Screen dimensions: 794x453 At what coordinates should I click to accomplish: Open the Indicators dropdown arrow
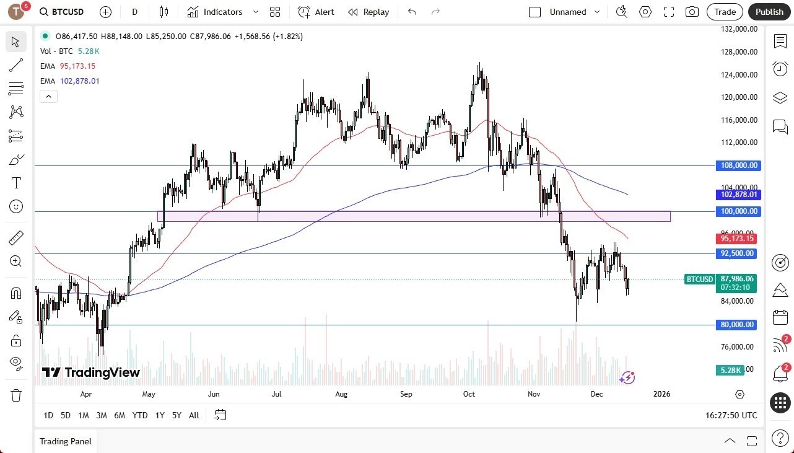pyautogui.click(x=255, y=12)
